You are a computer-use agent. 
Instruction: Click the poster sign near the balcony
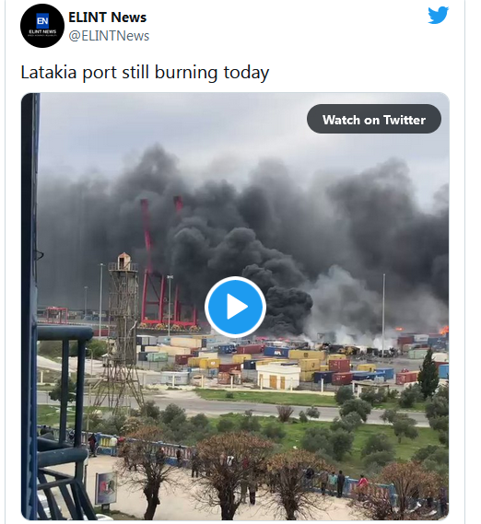click(106, 487)
